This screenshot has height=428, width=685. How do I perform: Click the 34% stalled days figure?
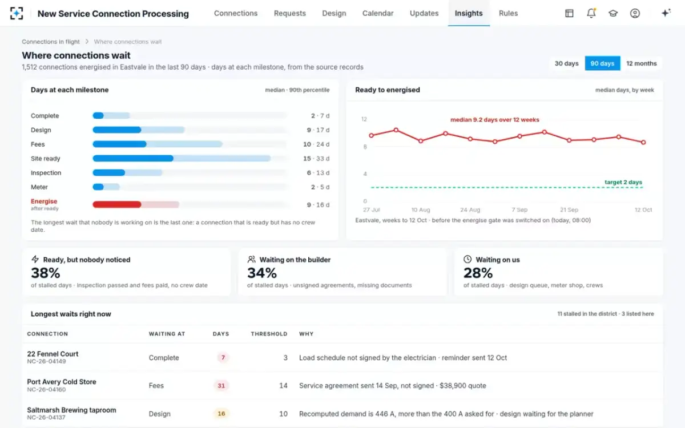coord(262,273)
